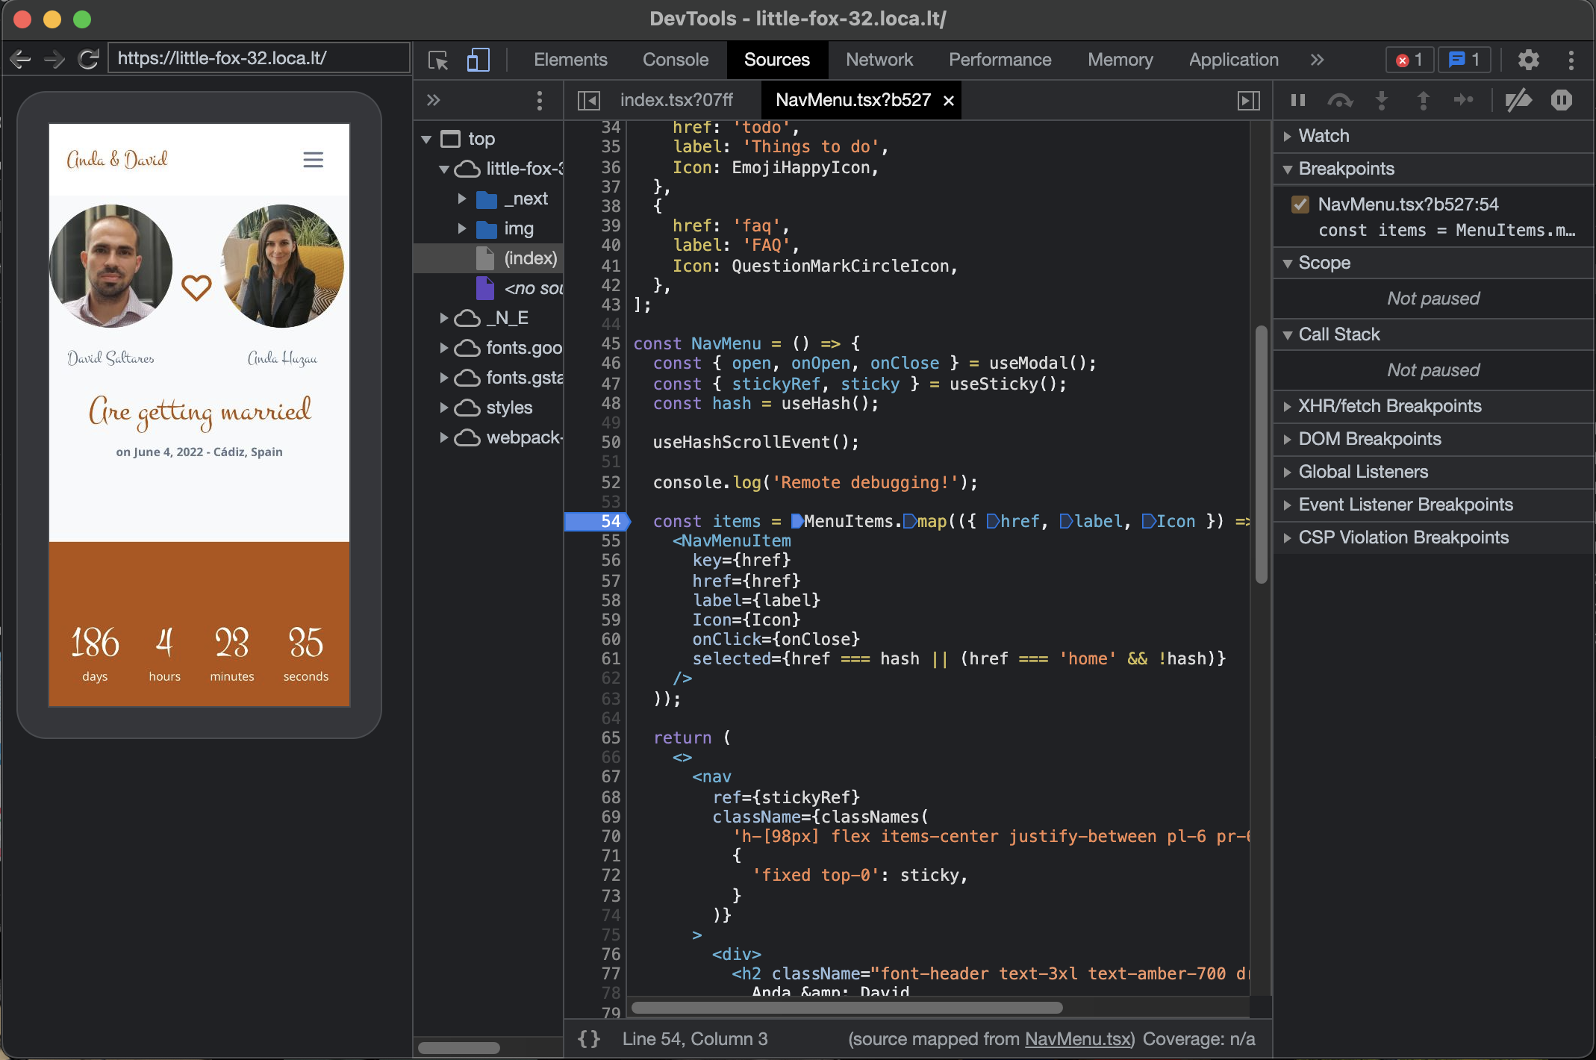The width and height of the screenshot is (1596, 1060).
Task: Select the NavMenu.tsx?b527 open file tab
Action: (x=851, y=99)
